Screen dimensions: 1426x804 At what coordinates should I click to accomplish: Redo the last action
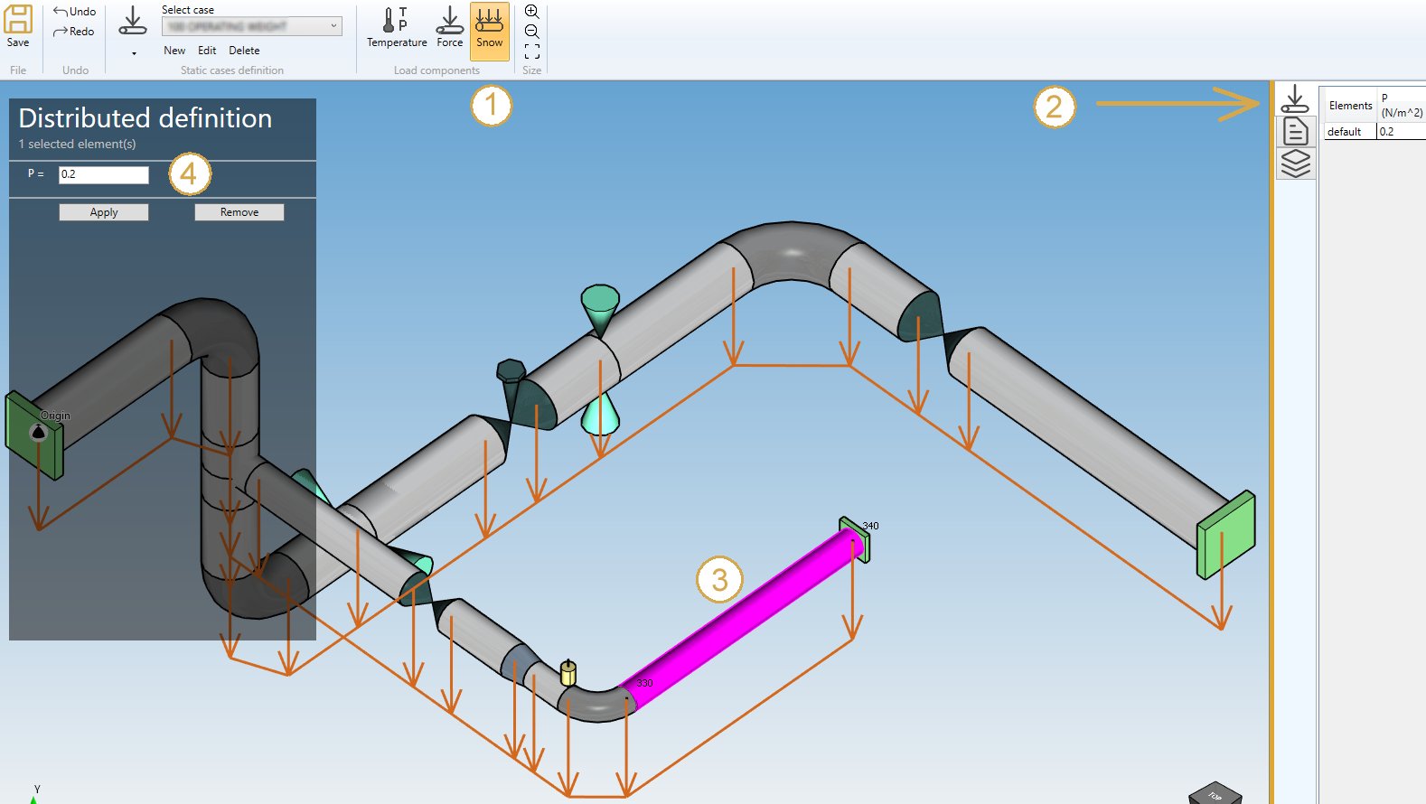pyautogui.click(x=73, y=32)
